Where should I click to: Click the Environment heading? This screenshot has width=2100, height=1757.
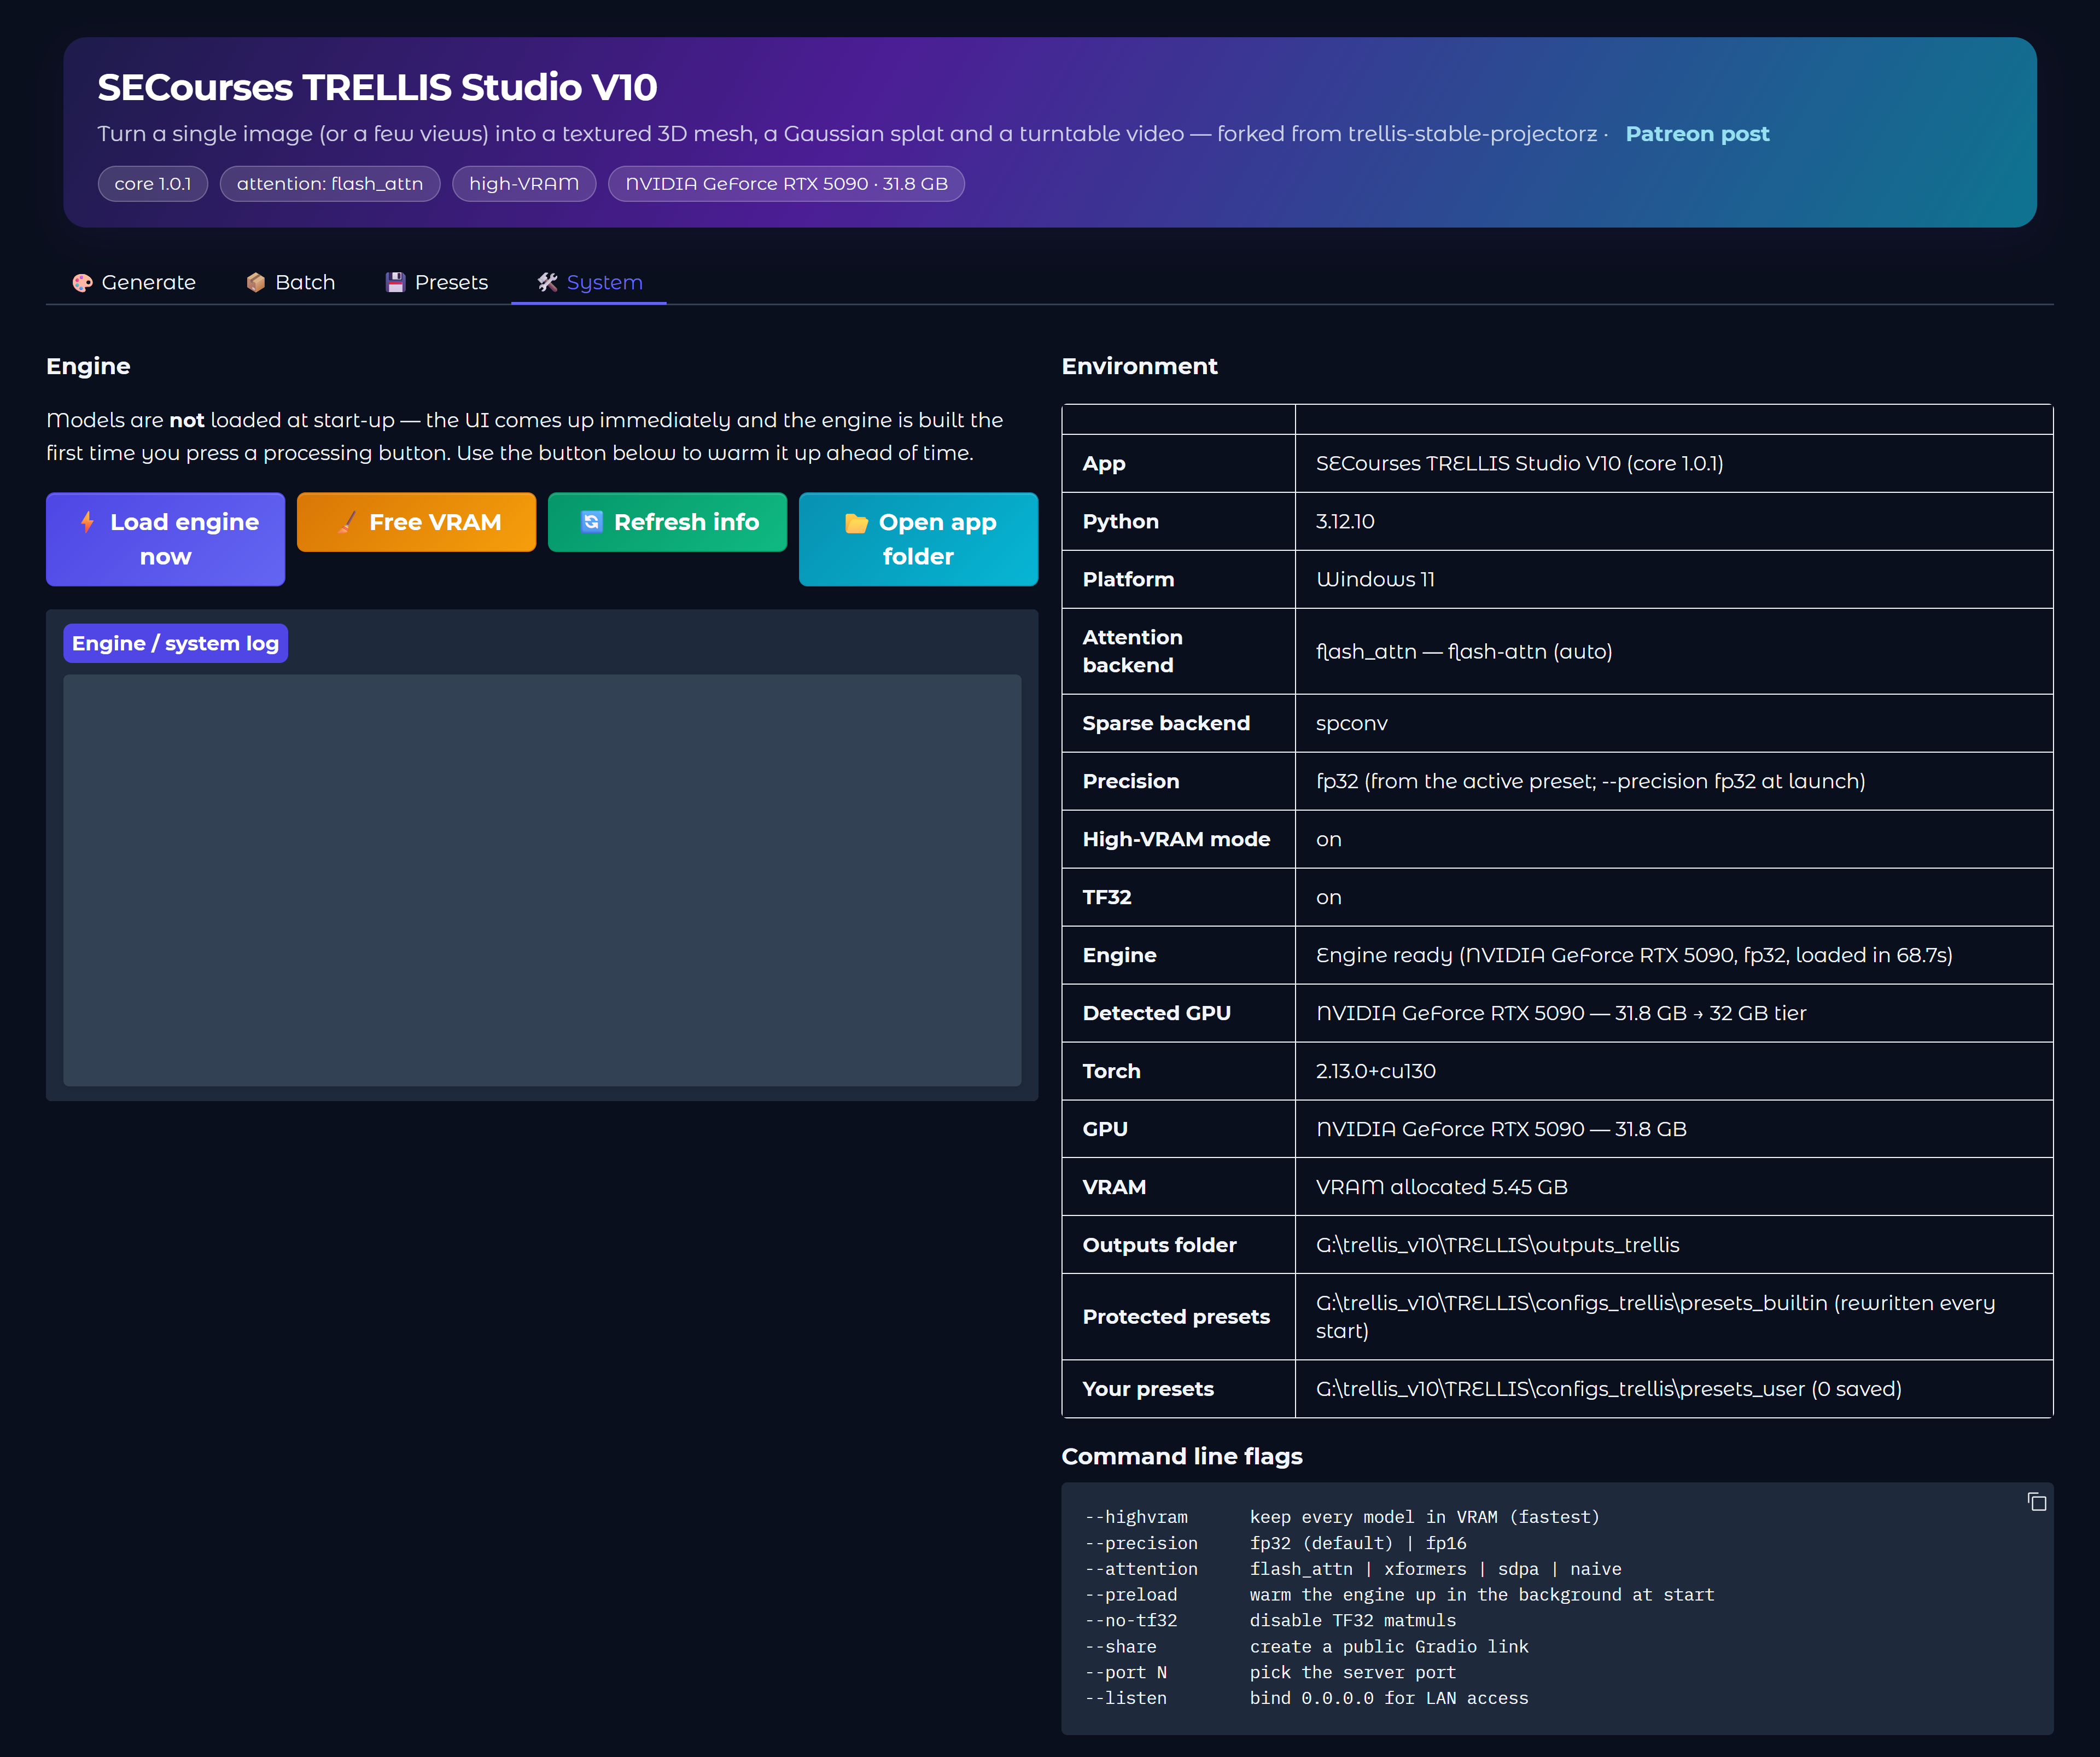tap(1139, 367)
